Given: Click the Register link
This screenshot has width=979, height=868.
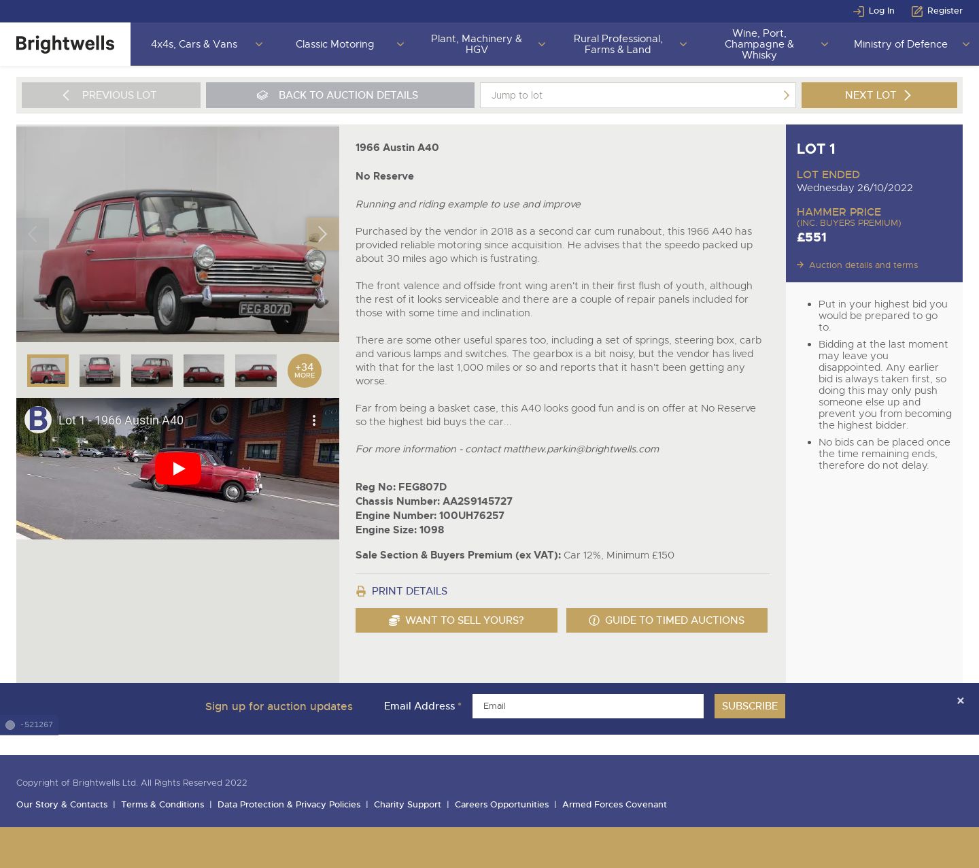Looking at the screenshot, I should pos(944,11).
